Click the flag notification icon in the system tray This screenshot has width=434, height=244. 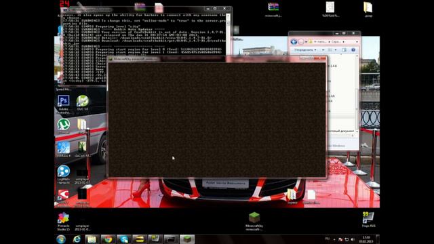tap(340, 239)
